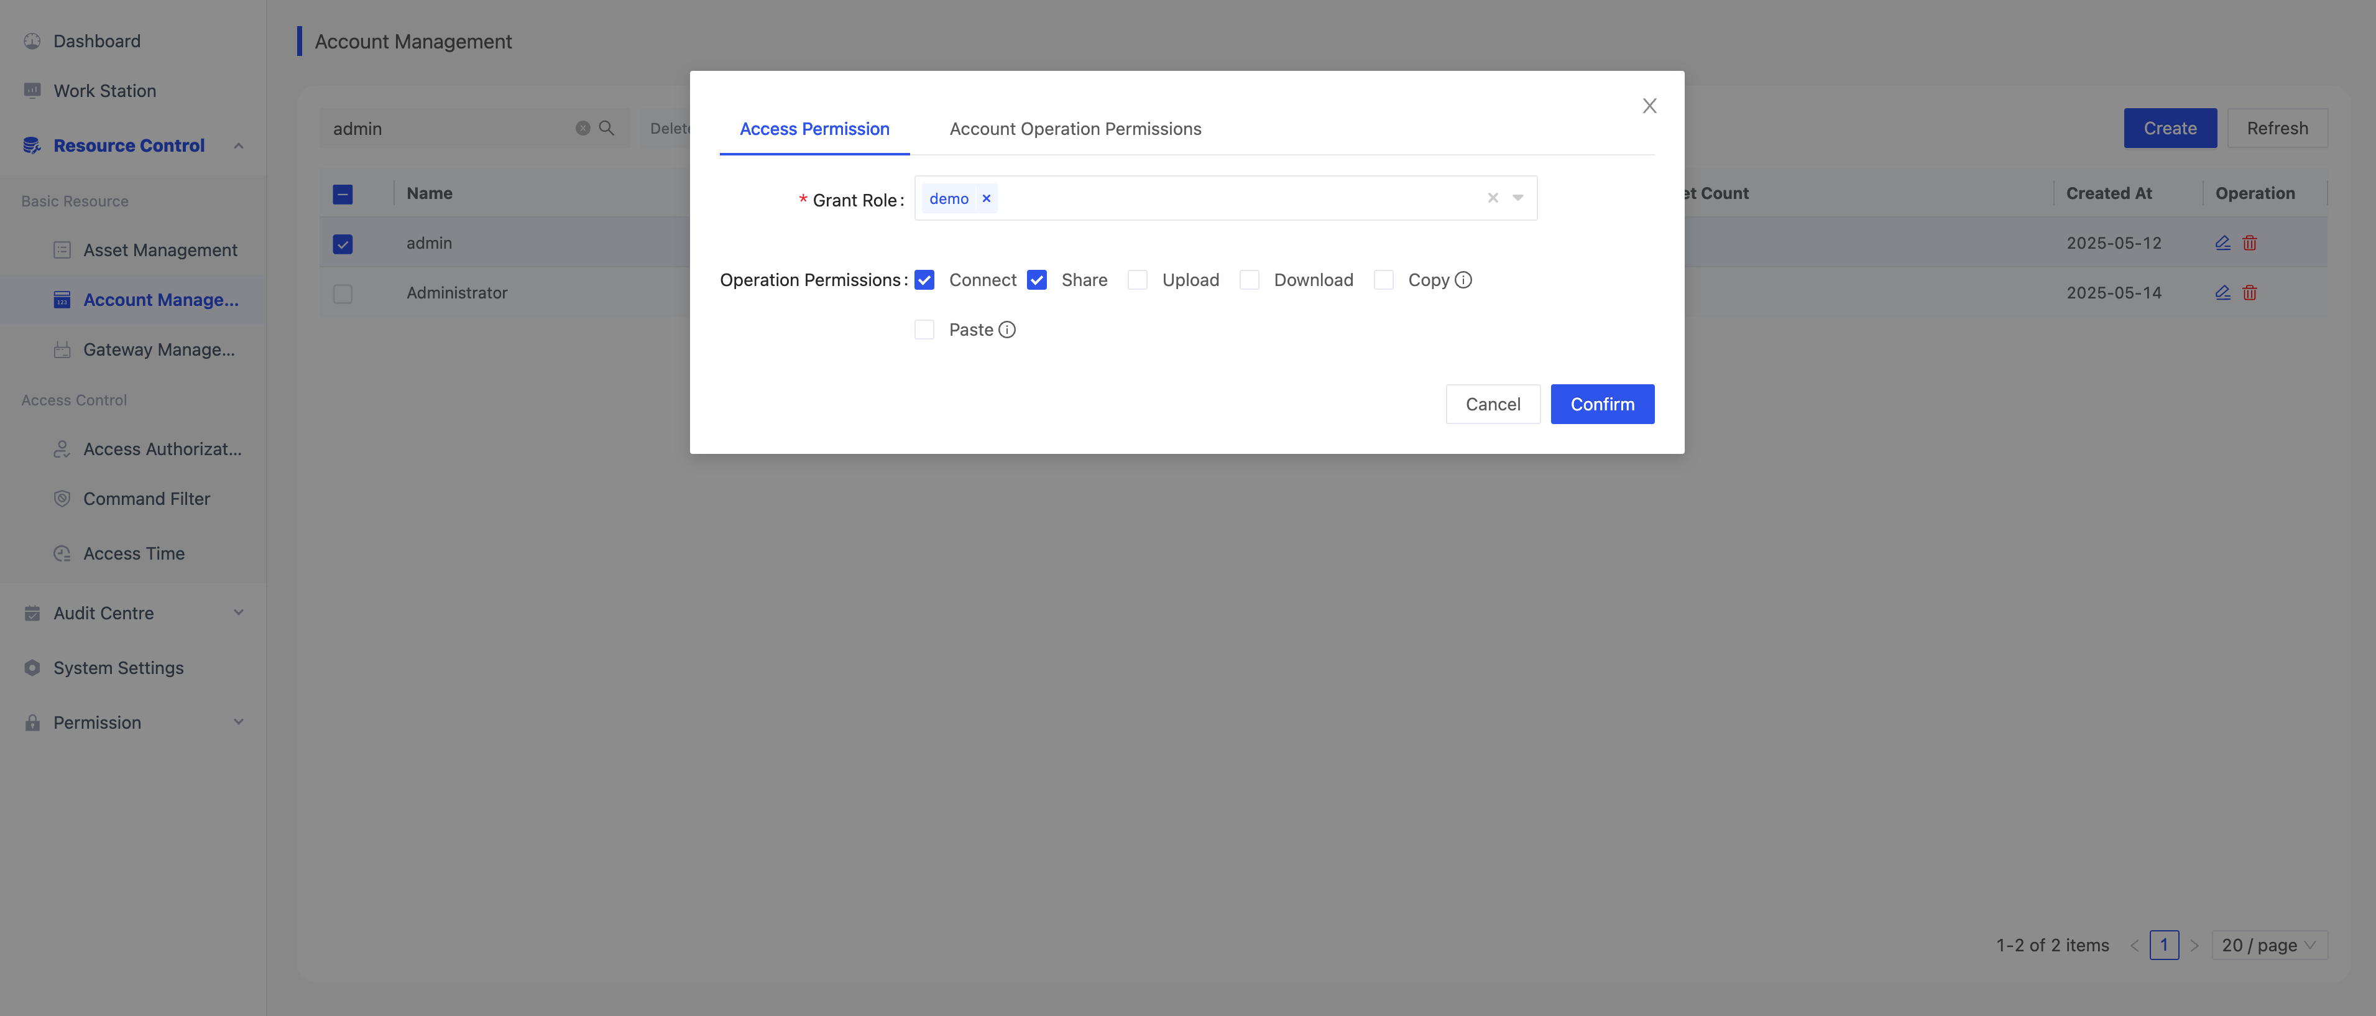Clear all selected grant roles
Screen dimensions: 2376x1016
point(1493,198)
